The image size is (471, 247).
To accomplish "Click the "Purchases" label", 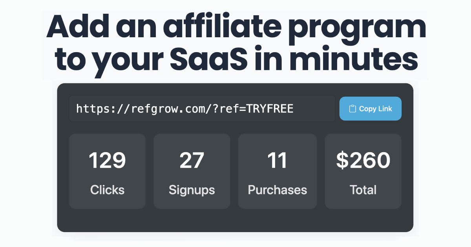I will tap(277, 190).
